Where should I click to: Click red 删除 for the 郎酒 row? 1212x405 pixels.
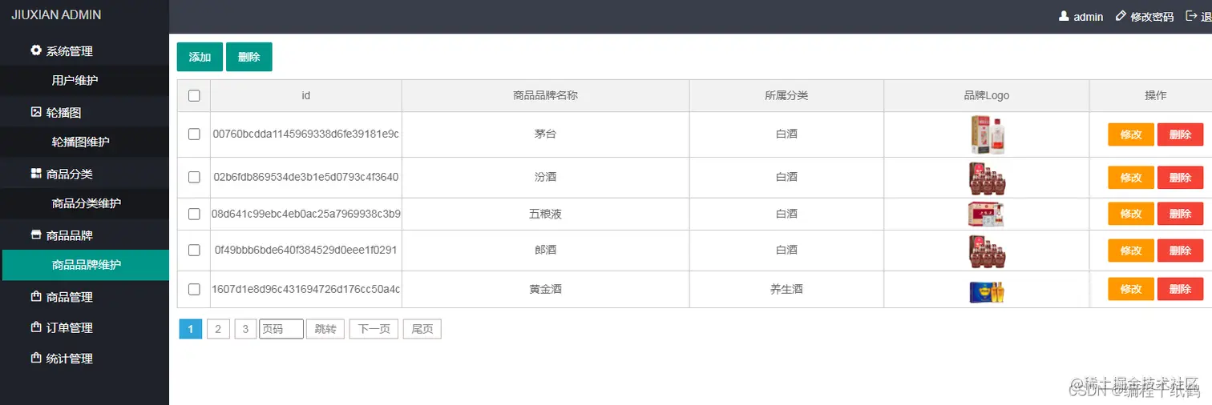pos(1181,251)
